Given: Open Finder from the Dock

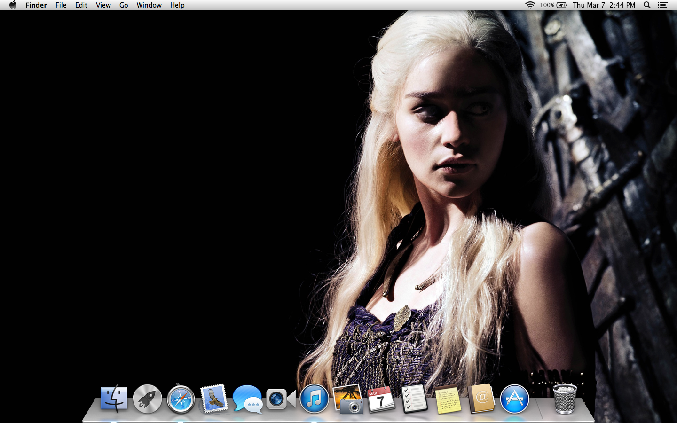Looking at the screenshot, I should tap(114, 399).
